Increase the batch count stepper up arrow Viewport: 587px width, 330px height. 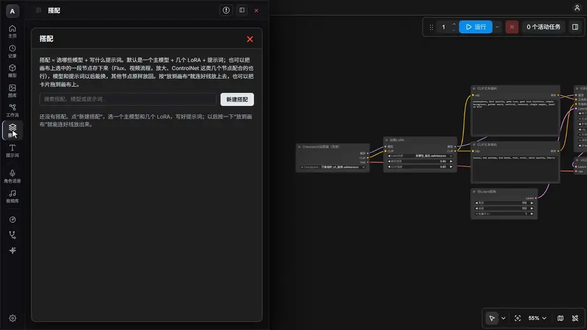(454, 24)
